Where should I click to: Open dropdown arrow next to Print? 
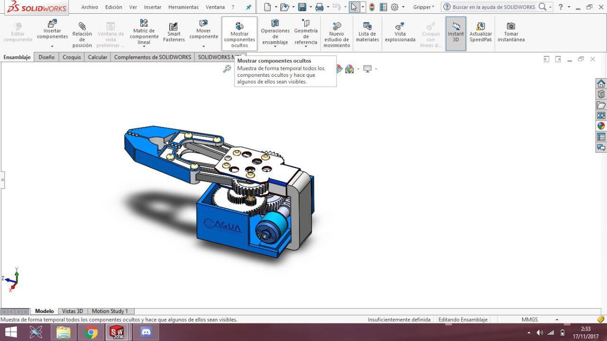pos(328,7)
